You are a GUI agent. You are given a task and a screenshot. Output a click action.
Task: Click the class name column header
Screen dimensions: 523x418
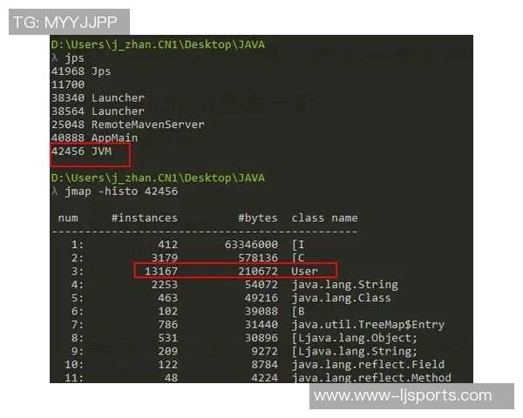point(324,218)
